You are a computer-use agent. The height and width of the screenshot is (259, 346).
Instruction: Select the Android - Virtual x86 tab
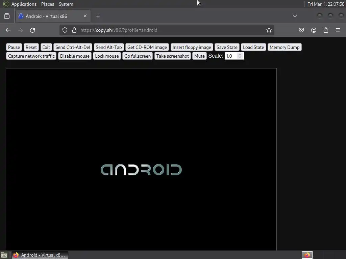[x=53, y=16]
